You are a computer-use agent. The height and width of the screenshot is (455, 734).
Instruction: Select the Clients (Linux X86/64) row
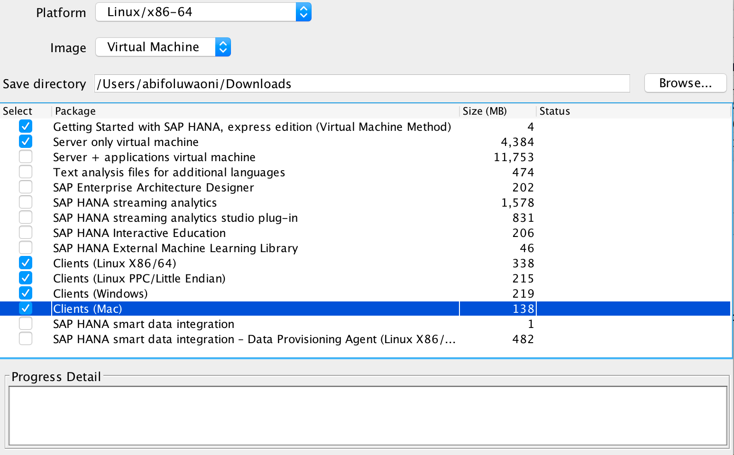365,263
